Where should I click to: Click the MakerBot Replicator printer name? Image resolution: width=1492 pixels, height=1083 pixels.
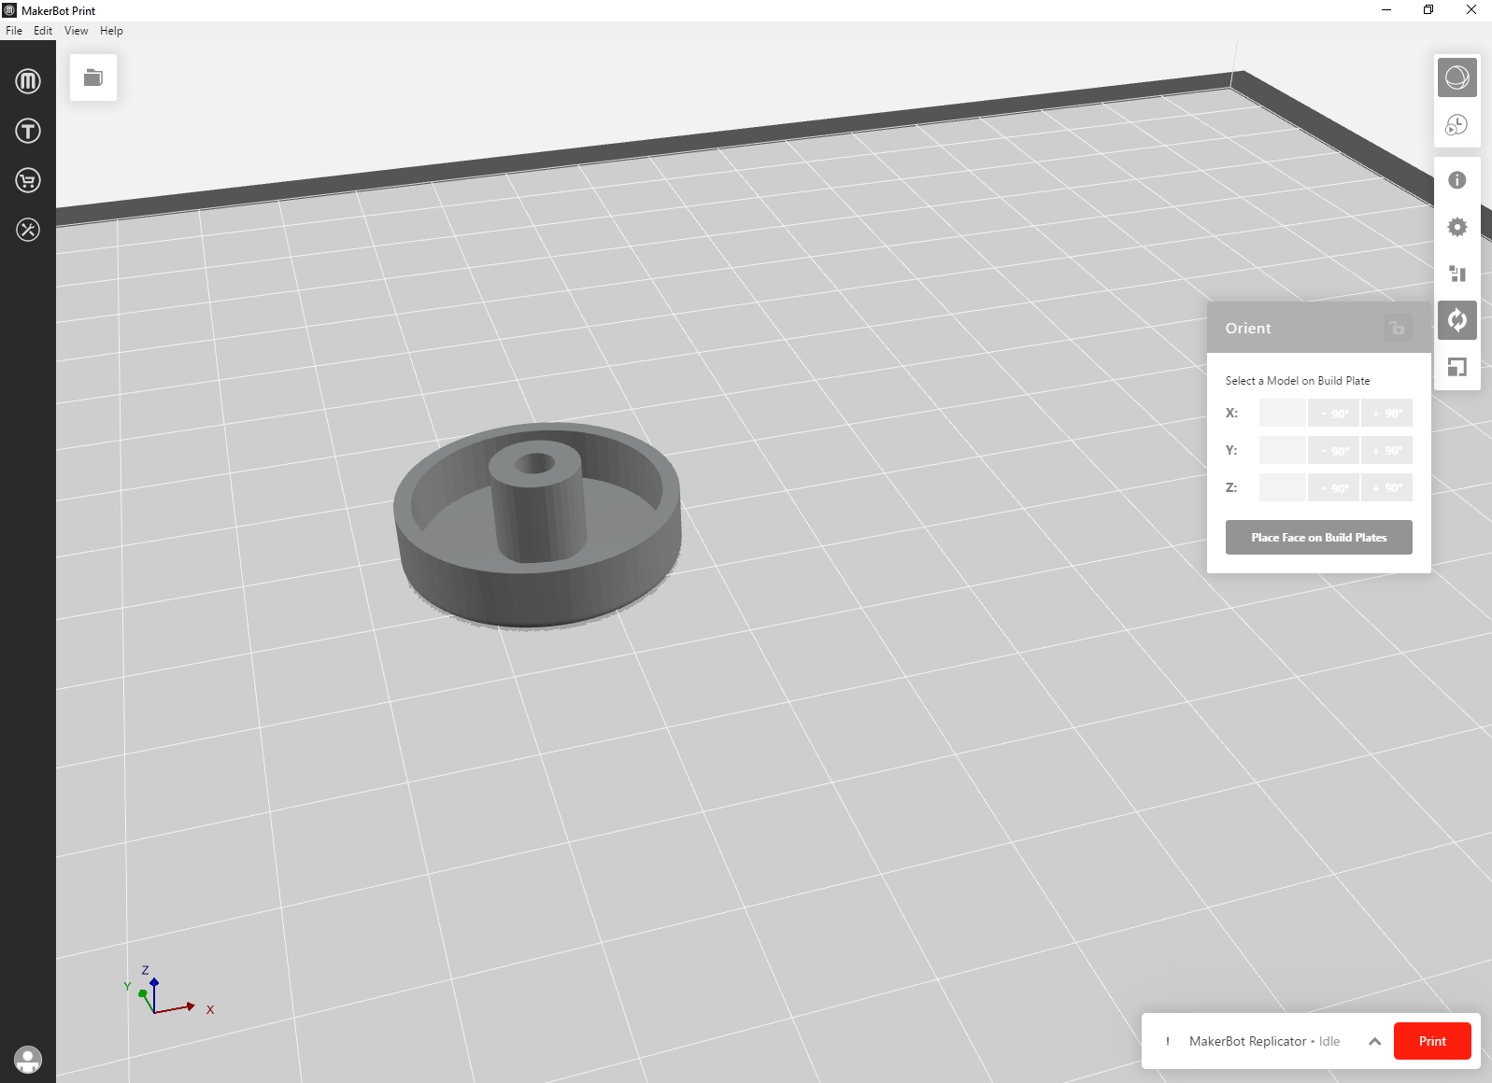[x=1247, y=1041]
